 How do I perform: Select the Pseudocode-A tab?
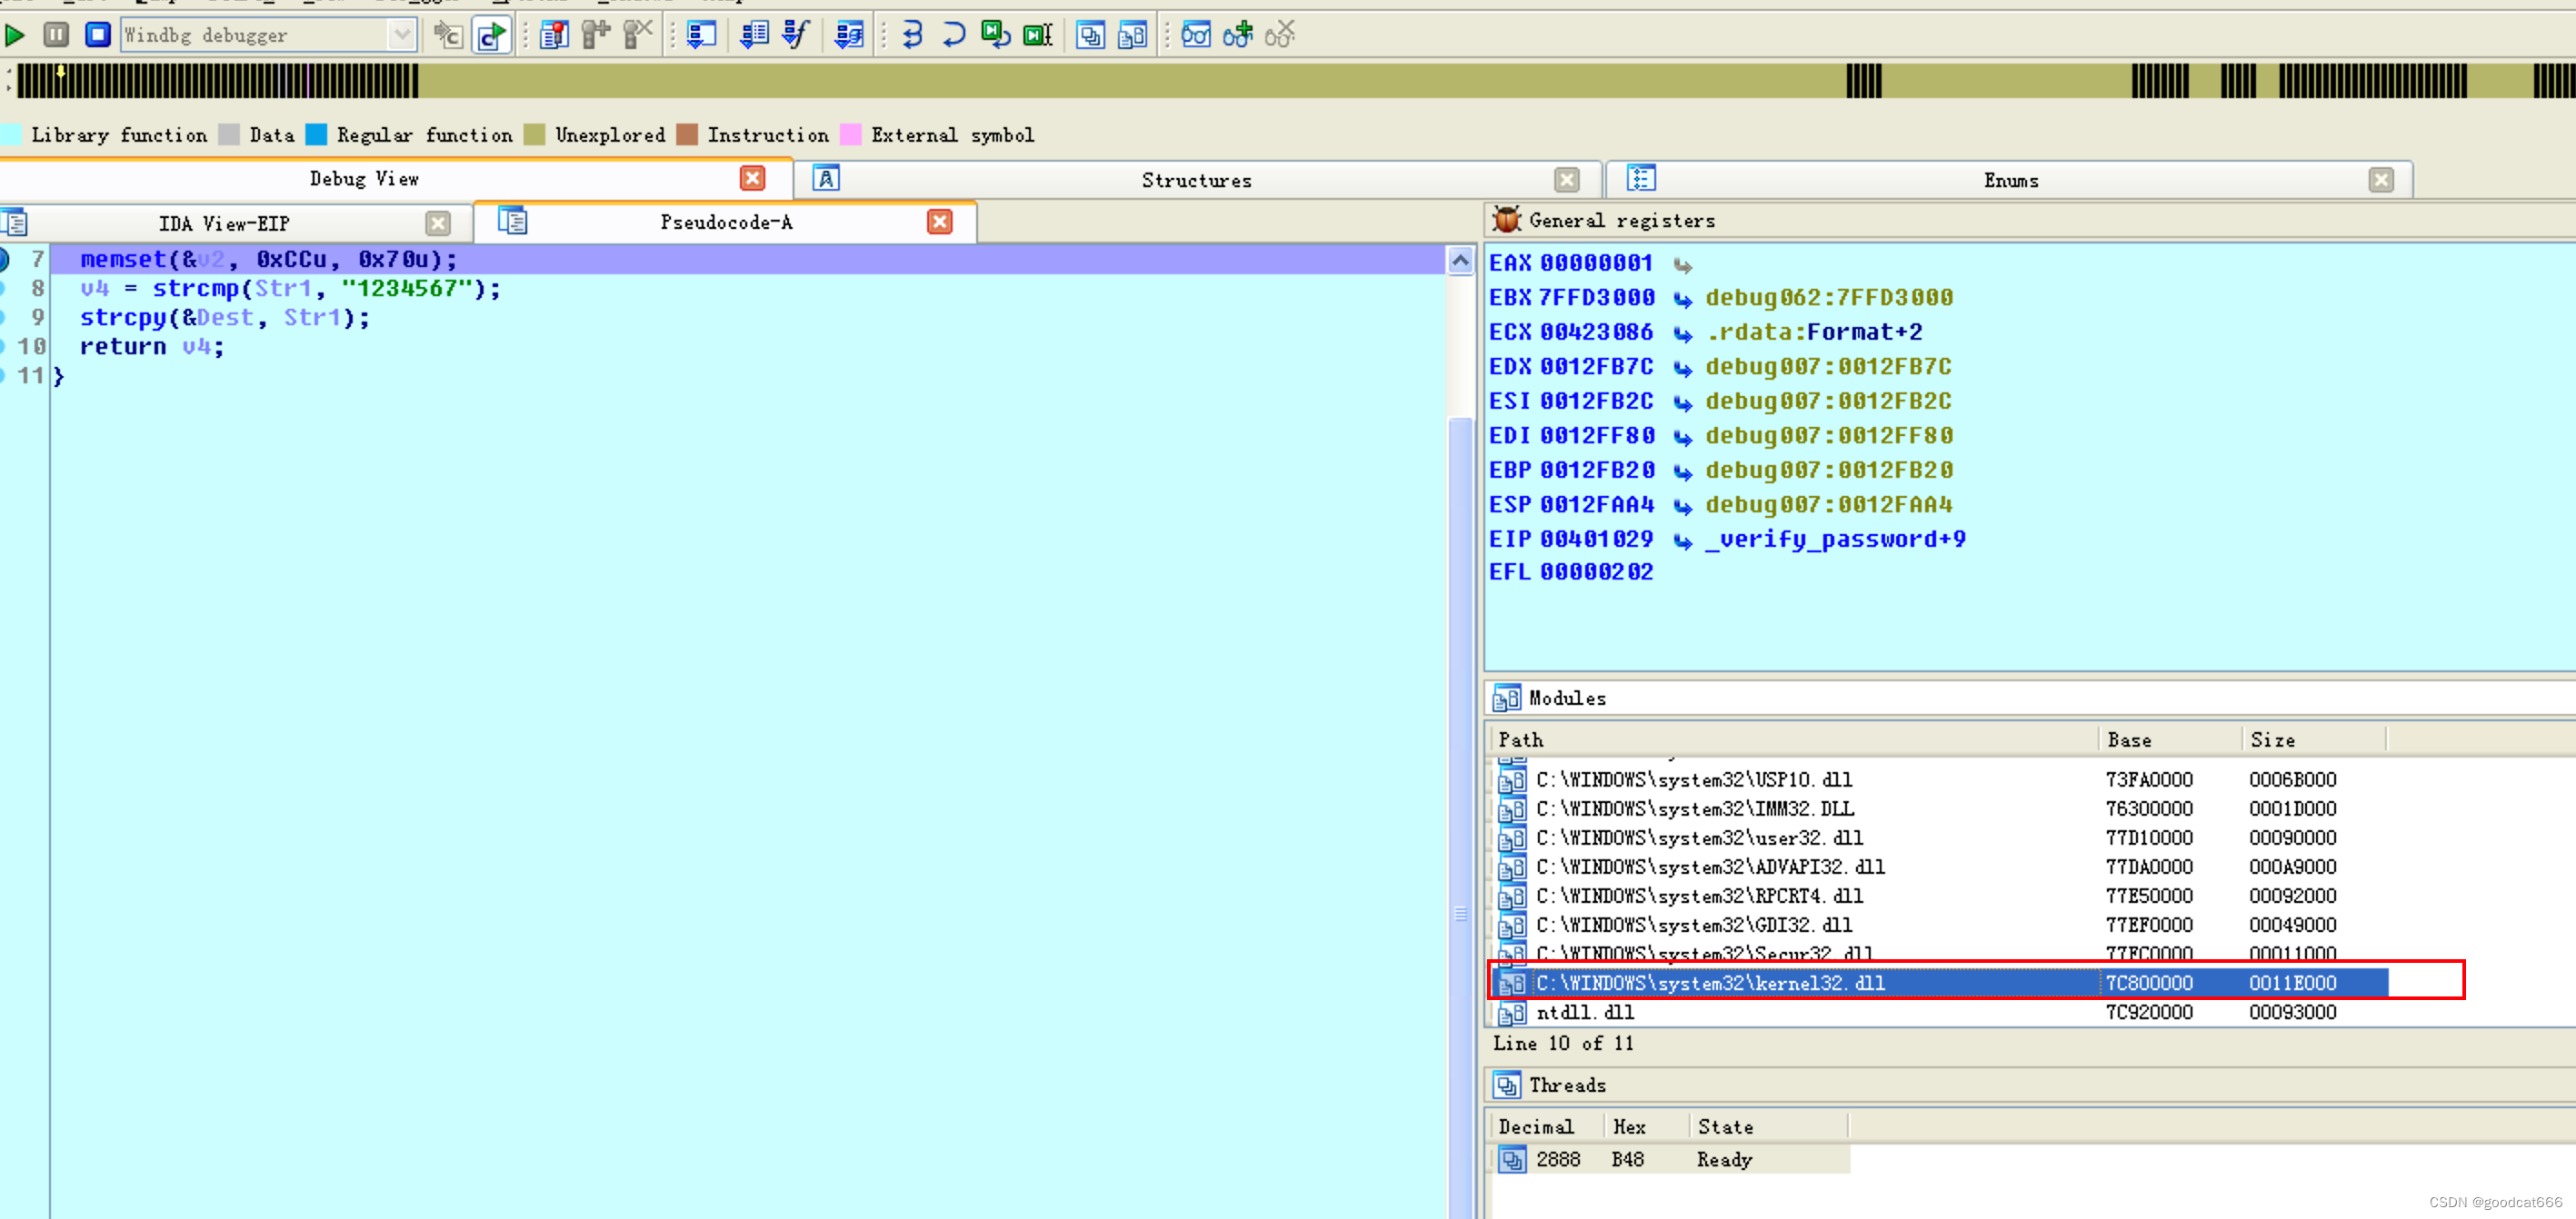pos(726,223)
